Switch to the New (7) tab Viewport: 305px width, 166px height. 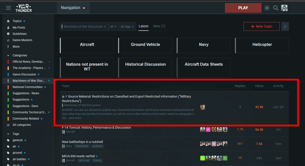[x=159, y=26]
